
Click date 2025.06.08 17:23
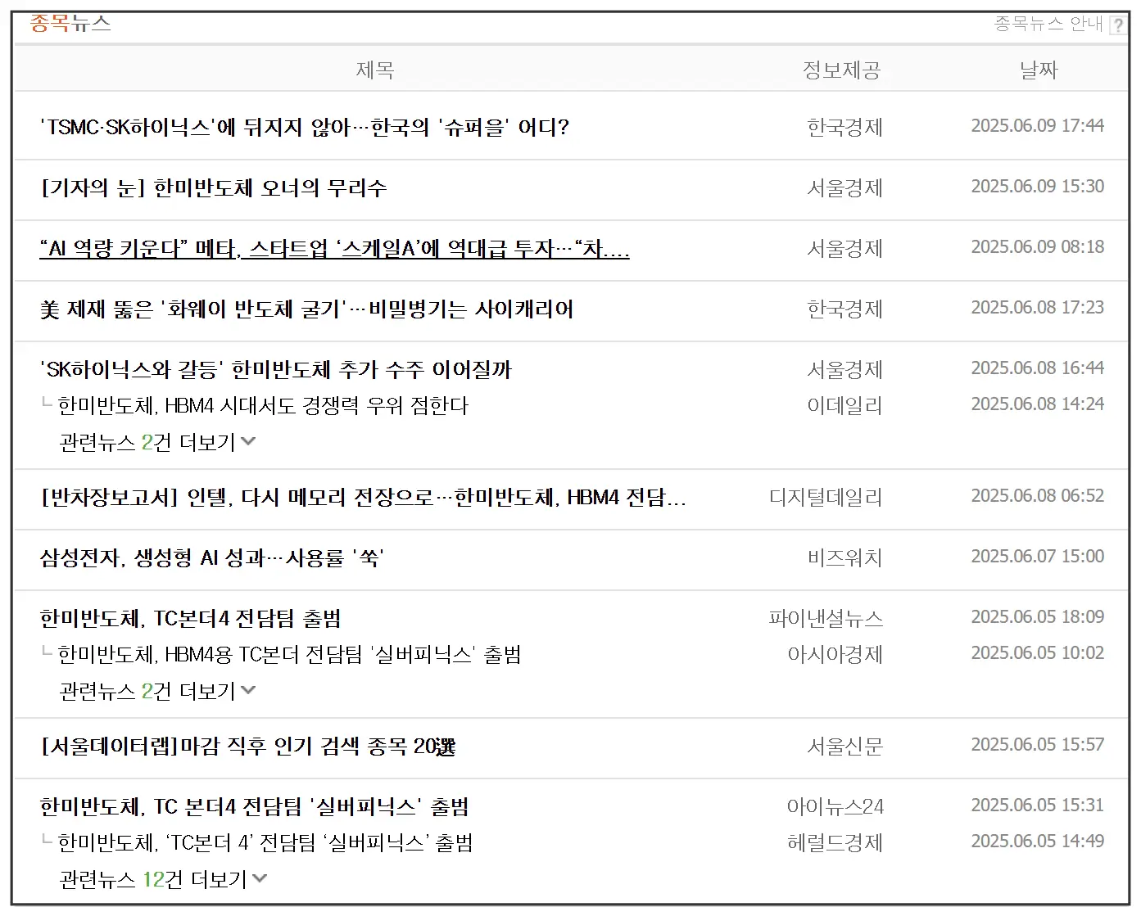[1038, 308]
